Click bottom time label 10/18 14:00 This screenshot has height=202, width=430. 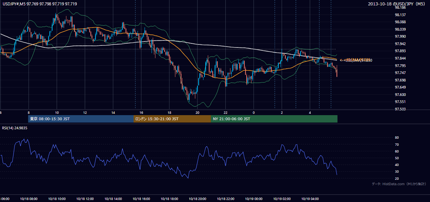pyautogui.click(x=113, y=199)
